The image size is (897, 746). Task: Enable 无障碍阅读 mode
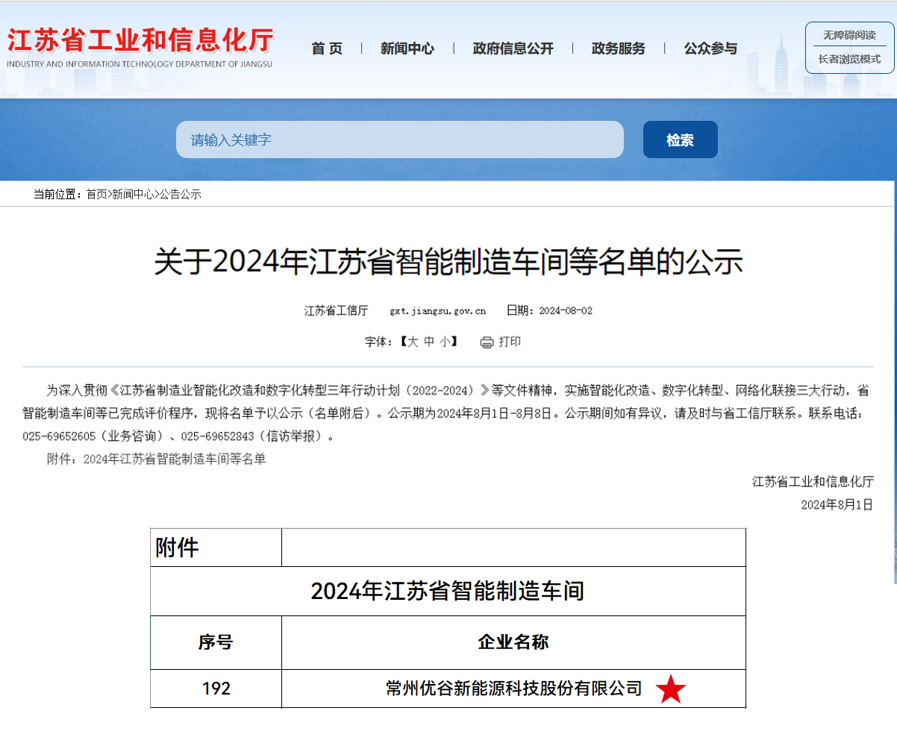(849, 35)
